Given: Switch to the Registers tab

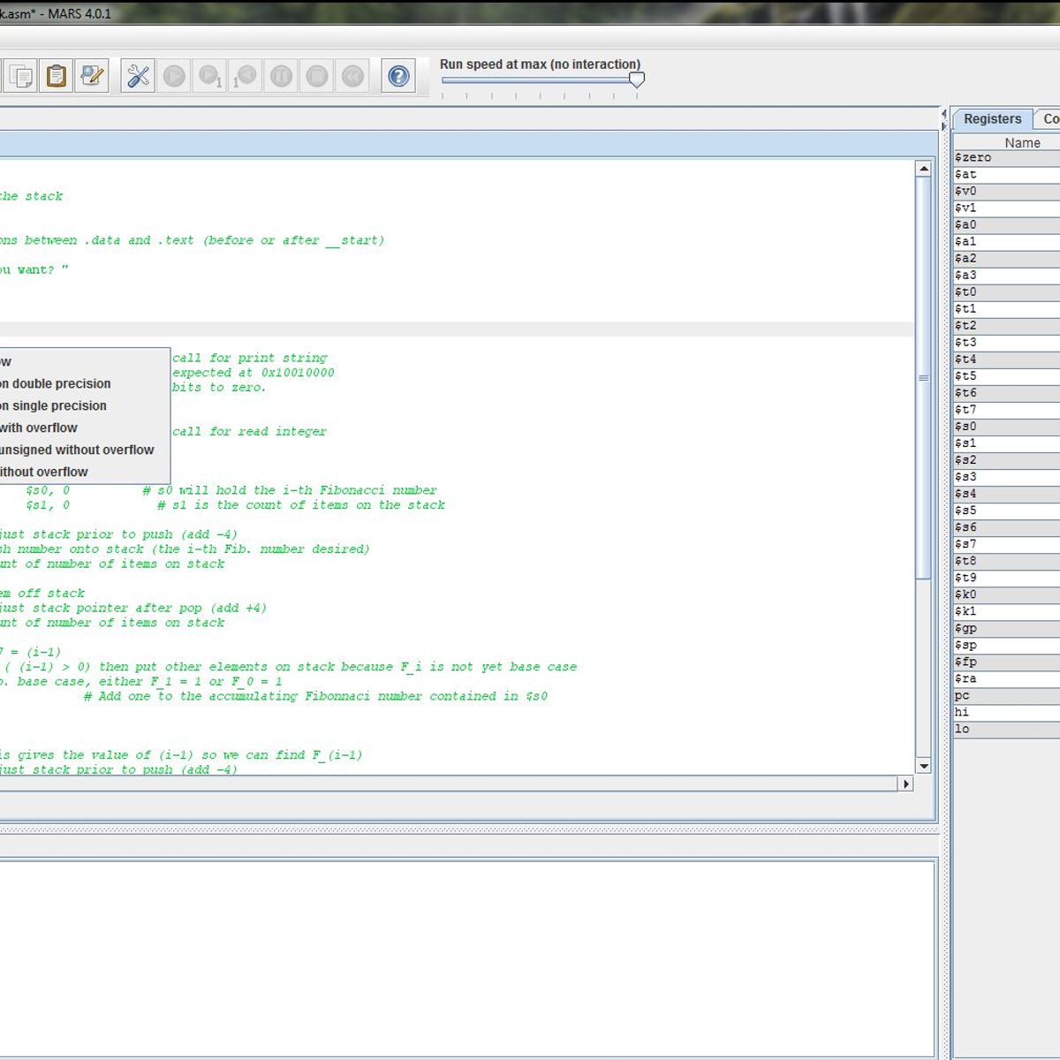Looking at the screenshot, I should pyautogui.click(x=992, y=119).
